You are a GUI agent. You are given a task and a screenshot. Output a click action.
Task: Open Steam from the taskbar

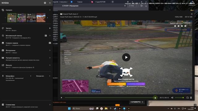115,109
